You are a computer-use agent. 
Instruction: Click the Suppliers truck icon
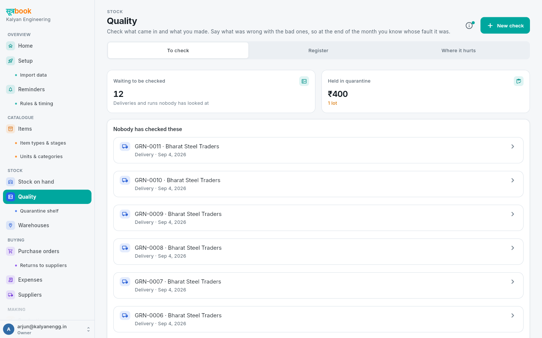click(11, 295)
